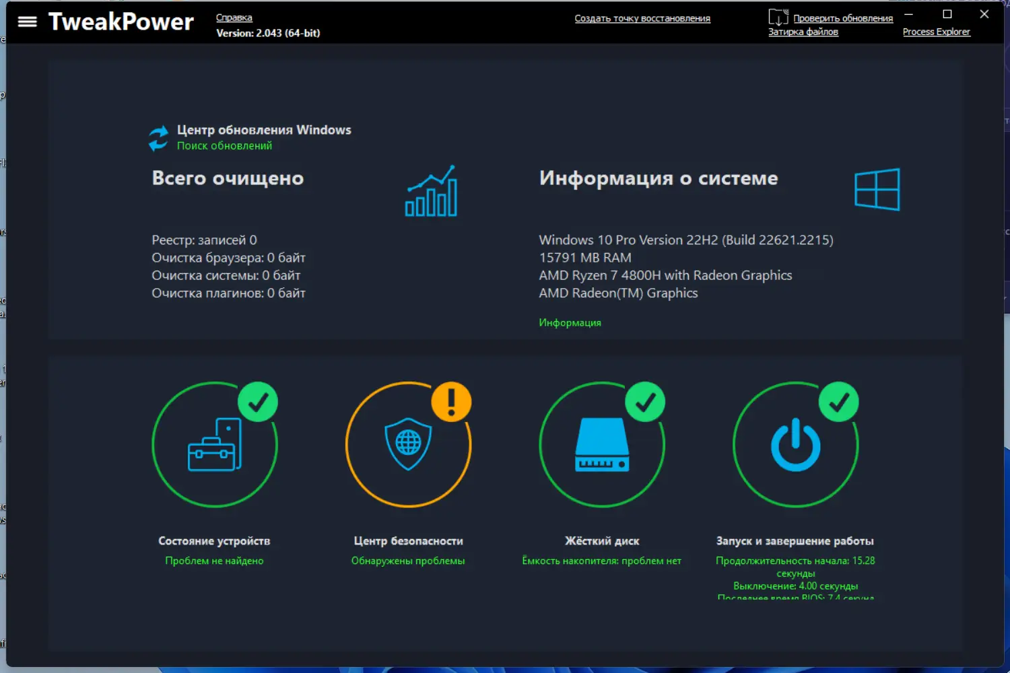The height and width of the screenshot is (673, 1010).
Task: Click 15791 MB RAM line
Action: pos(585,258)
